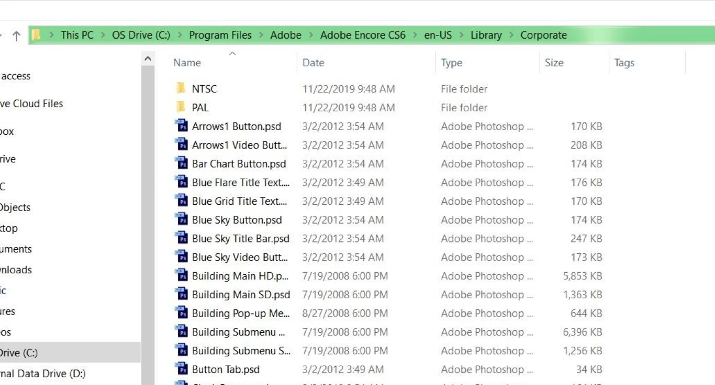715x385 pixels.
Task: Select the Blue Sky Video Butt... icon
Action: (181, 257)
